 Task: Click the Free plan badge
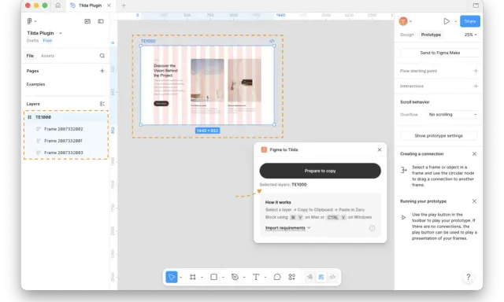pos(47,40)
